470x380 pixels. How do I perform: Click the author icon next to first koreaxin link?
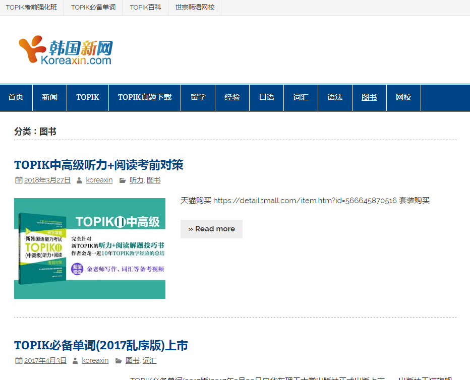click(79, 180)
